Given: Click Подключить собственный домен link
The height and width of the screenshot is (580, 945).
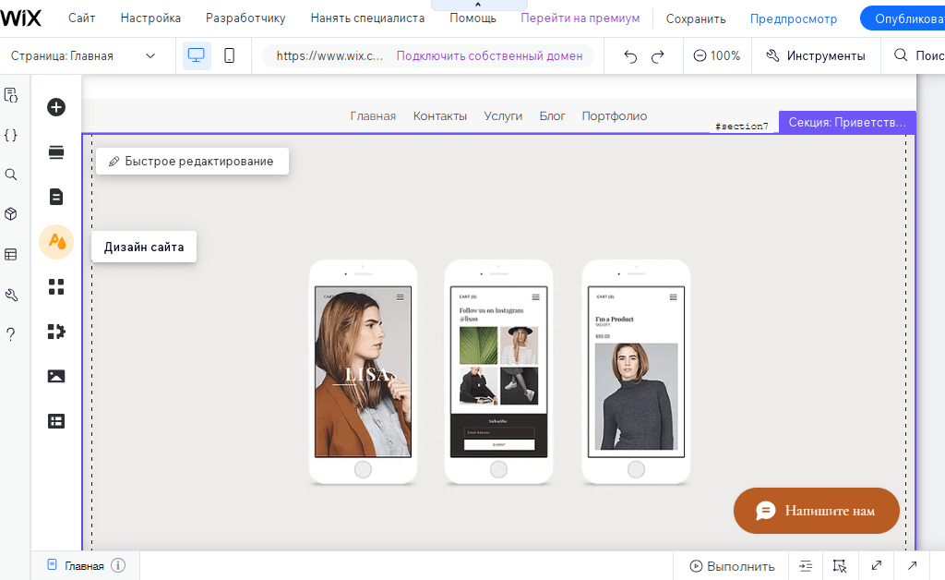Looking at the screenshot, I should (x=489, y=55).
